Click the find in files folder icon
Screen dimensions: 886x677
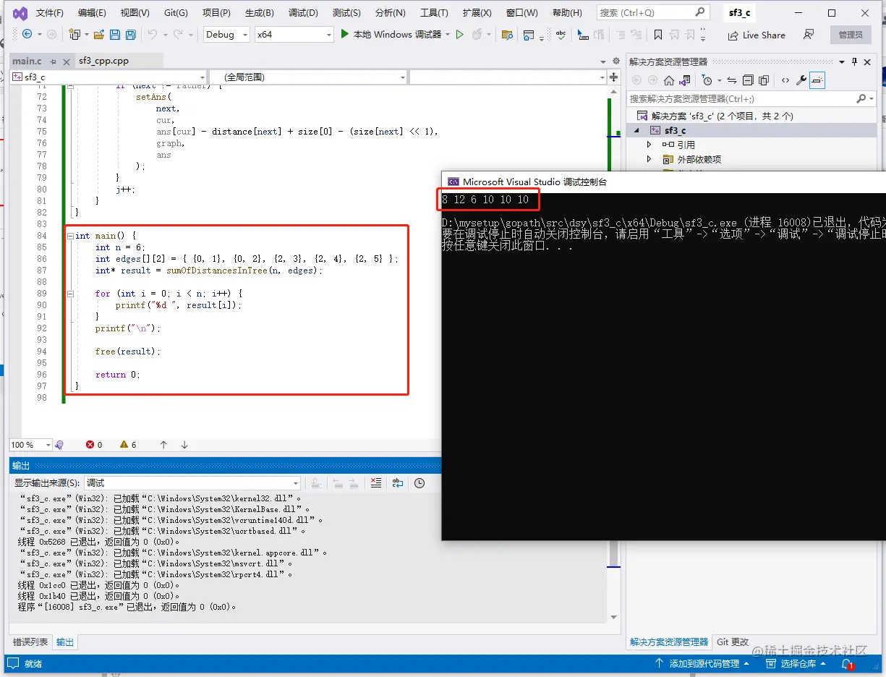click(x=507, y=35)
